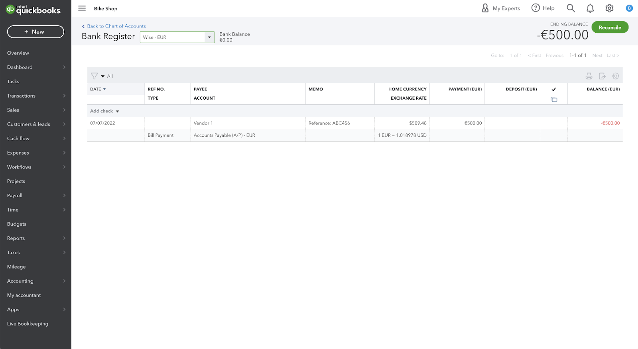Click the green Reconcile button
This screenshot has width=638, height=349.
pyautogui.click(x=610, y=27)
